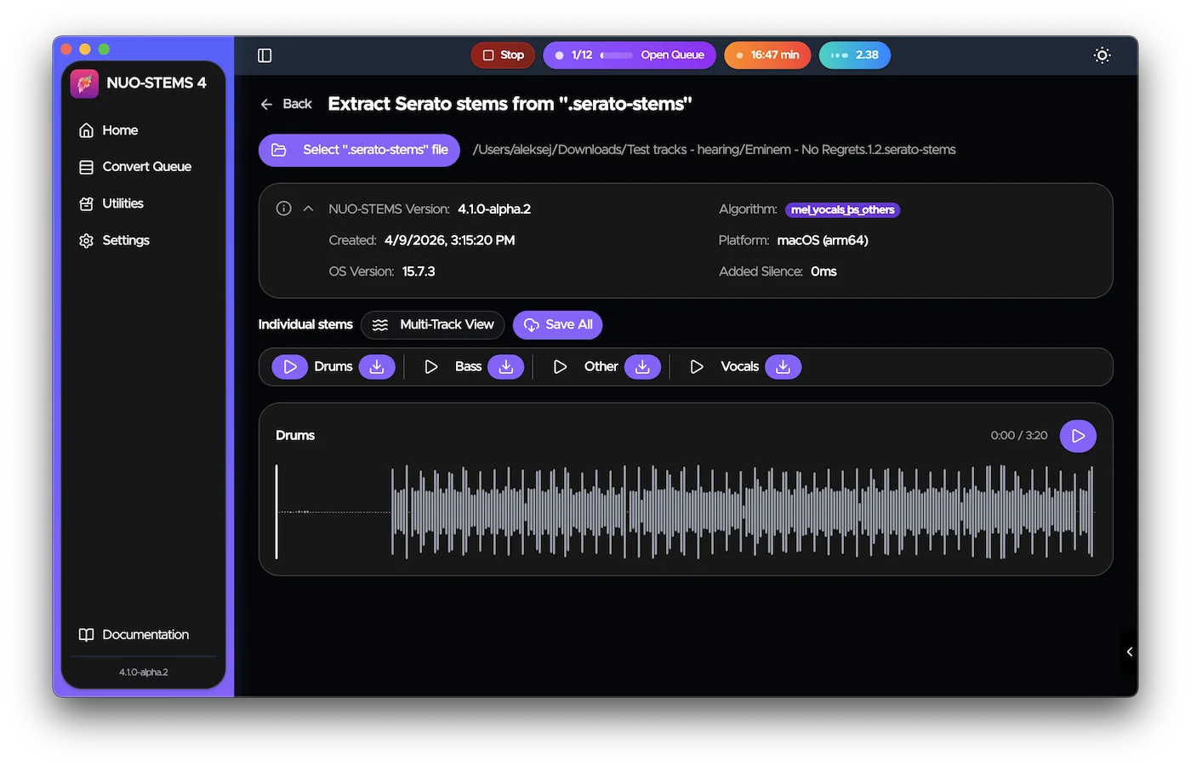Download the Vocals stem

tap(783, 367)
